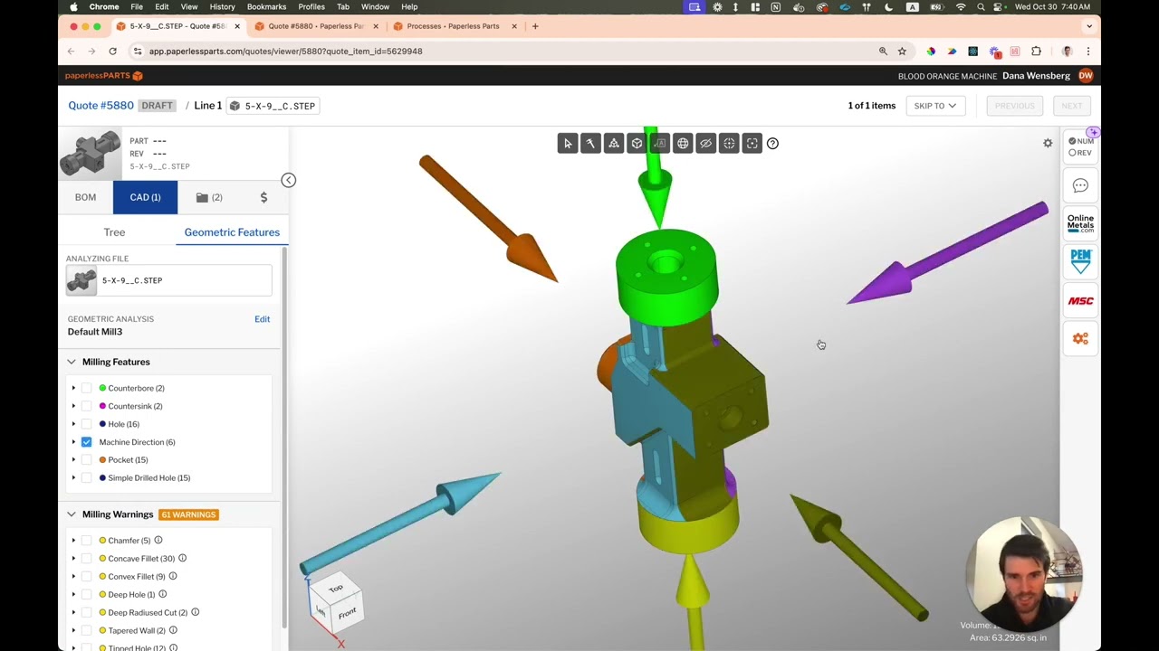Click the orange gears integration icon
The height and width of the screenshot is (651, 1159).
coord(1080,338)
